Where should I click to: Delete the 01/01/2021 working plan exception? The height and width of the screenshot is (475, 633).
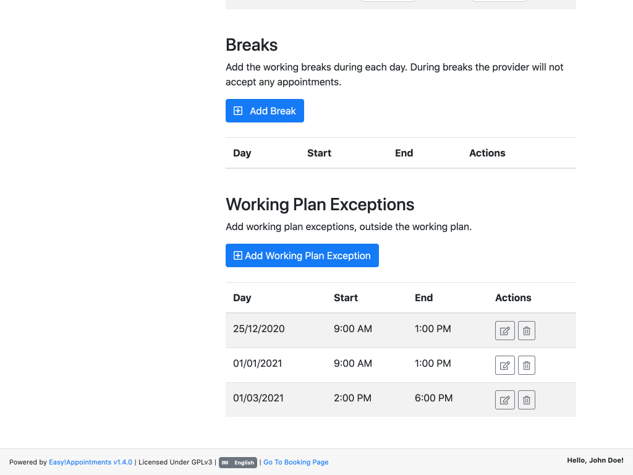click(527, 365)
